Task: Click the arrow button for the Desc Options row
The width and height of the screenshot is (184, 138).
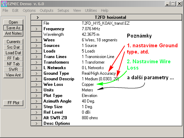Action: 37,123
